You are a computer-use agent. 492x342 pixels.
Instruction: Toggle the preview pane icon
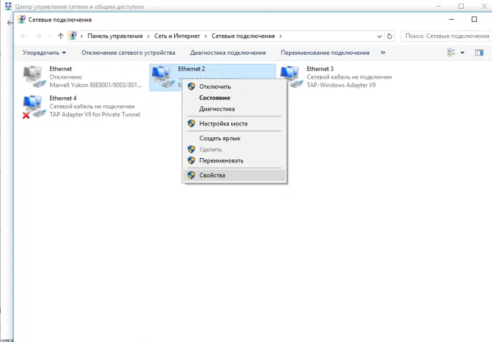tap(479, 53)
